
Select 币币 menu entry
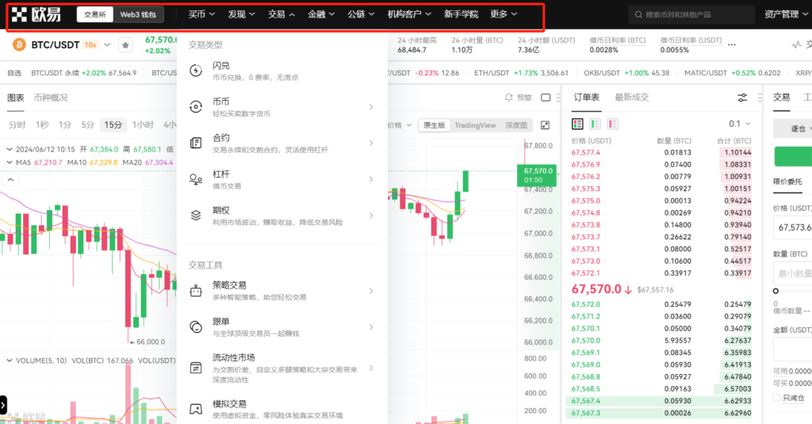[x=282, y=107]
